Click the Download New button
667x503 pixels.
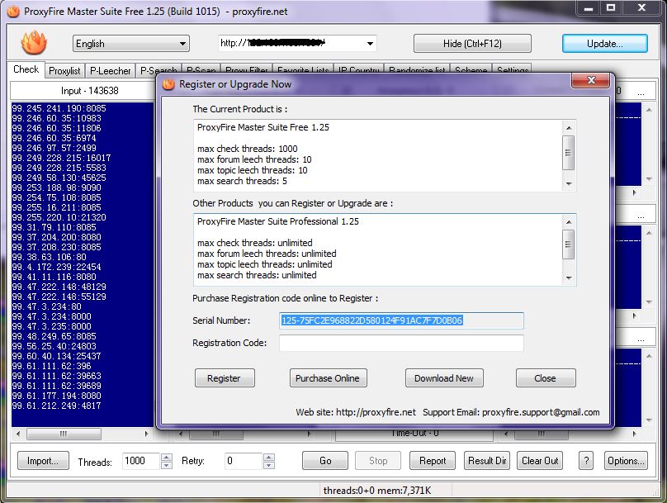click(x=443, y=378)
